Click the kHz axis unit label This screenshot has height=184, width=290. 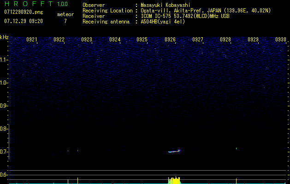(4, 37)
